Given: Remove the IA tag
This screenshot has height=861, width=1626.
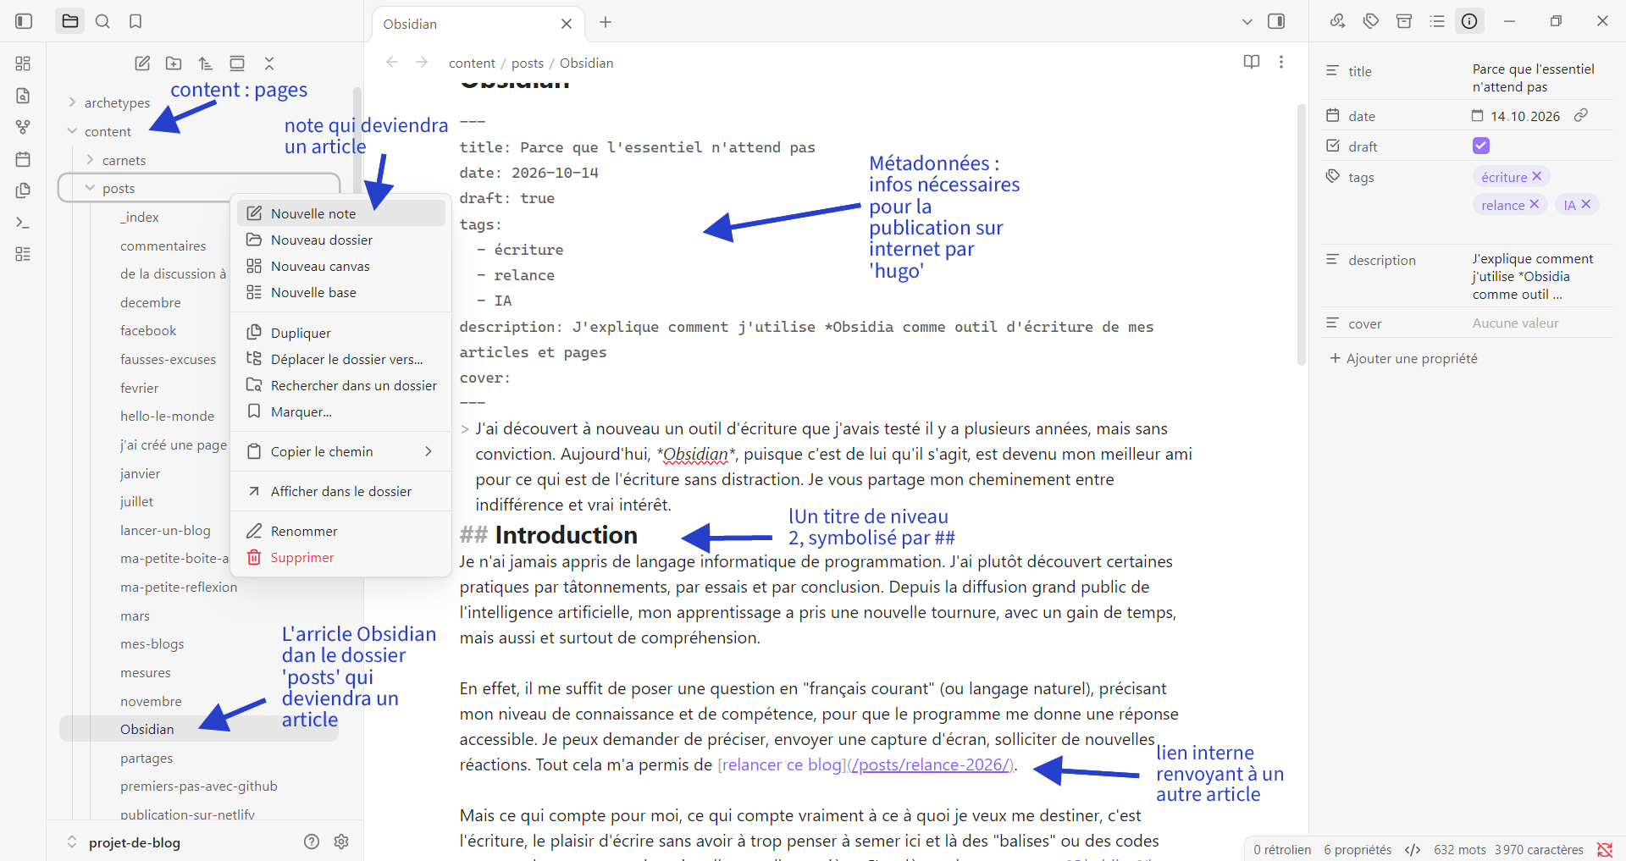Looking at the screenshot, I should coord(1586,204).
